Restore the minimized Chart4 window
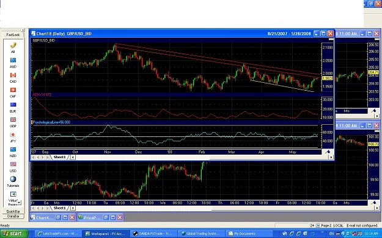 (x=58, y=218)
